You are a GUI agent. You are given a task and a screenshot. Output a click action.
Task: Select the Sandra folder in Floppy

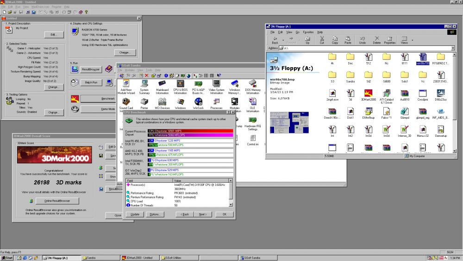[350, 77]
